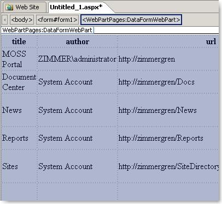Image resolution: width=222 pixels, height=204 pixels.
Task: Select the Reports title cell
Action: 19,138
